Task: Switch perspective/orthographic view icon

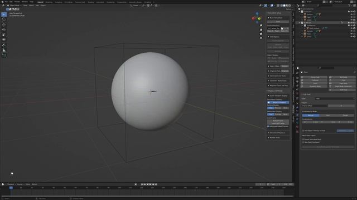Action: point(261,38)
